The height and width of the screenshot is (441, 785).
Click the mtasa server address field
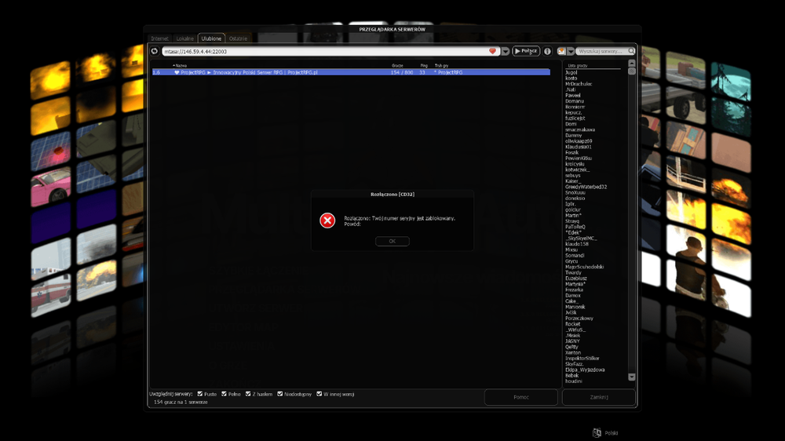click(326, 51)
